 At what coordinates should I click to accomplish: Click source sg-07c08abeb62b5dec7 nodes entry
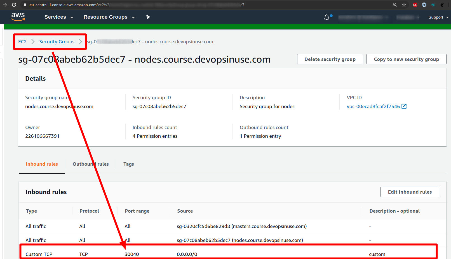point(240,240)
